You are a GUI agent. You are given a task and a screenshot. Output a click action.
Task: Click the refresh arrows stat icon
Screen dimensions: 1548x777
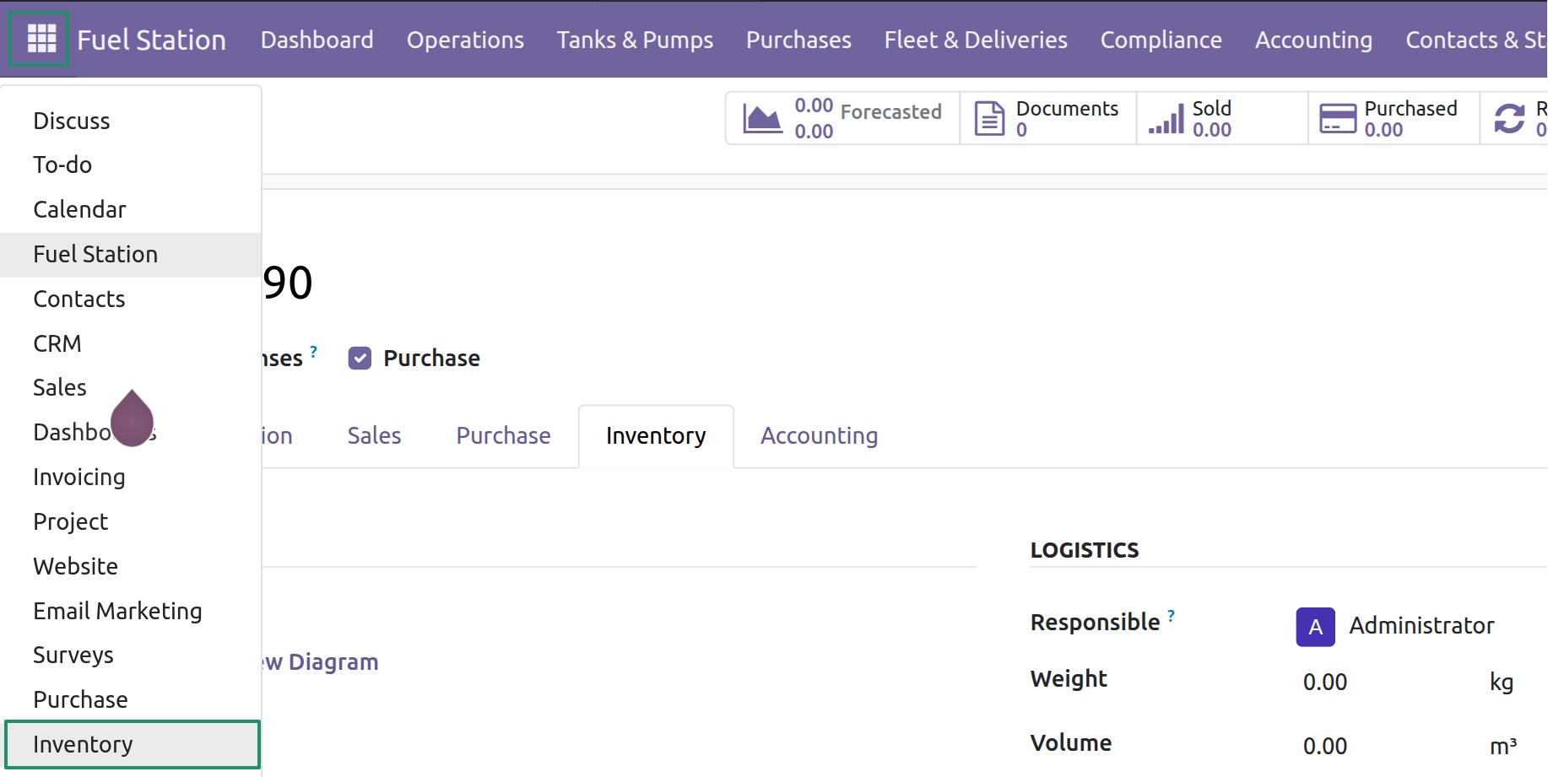coord(1509,118)
